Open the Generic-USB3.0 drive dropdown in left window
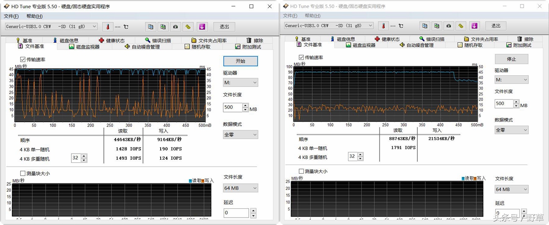549x225 pixels. pos(51,26)
